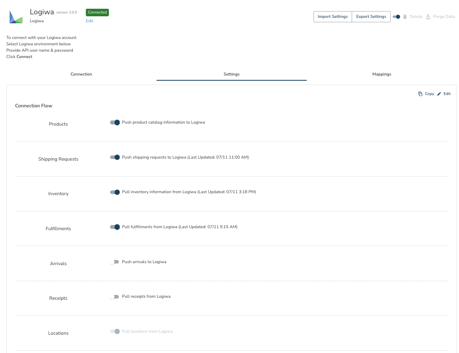Select the Settings tab
The image size is (459, 353).
[232, 74]
